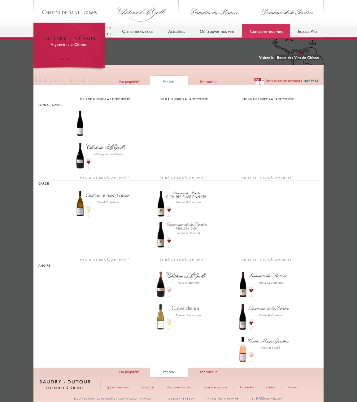The height and width of the screenshot is (402, 357).
Task: Click red glass icon beside Fruité et Classique
Action: pos(251,292)
